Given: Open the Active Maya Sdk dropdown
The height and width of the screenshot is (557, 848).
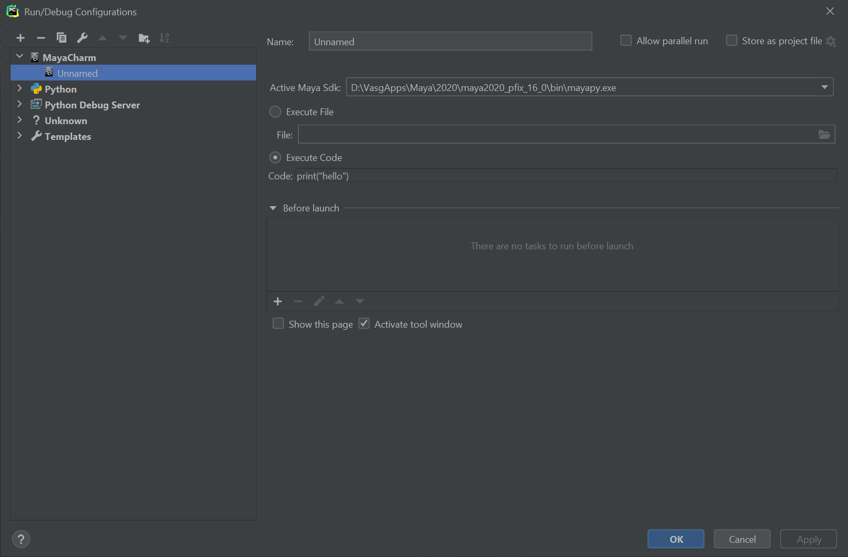Looking at the screenshot, I should point(824,87).
